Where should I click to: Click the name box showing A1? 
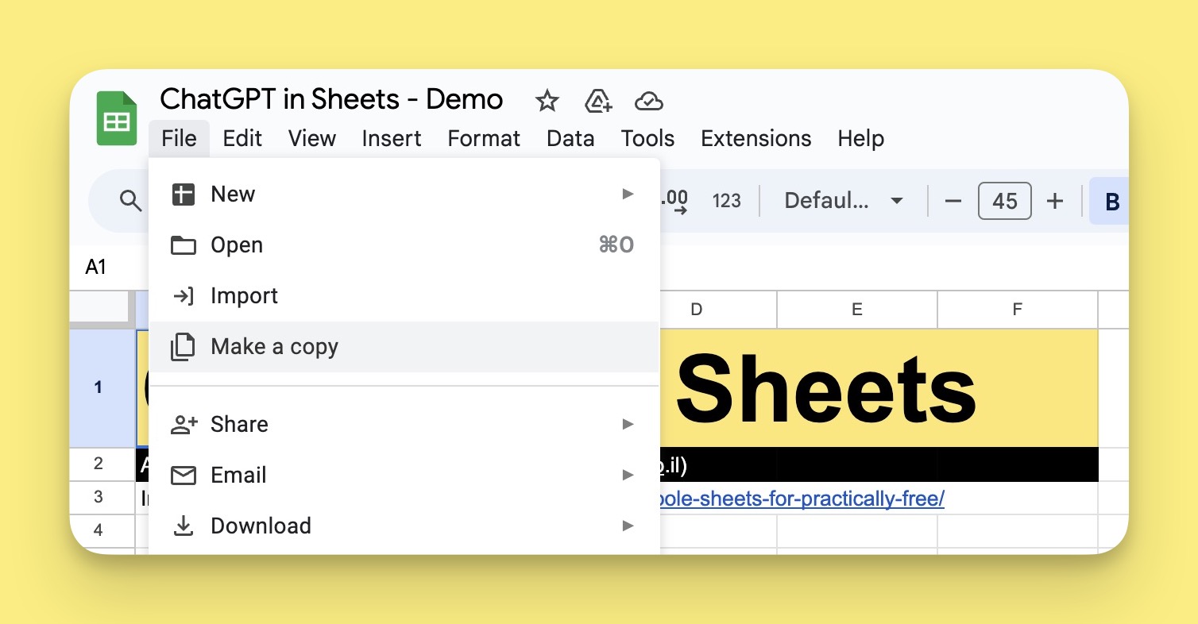[x=96, y=267]
